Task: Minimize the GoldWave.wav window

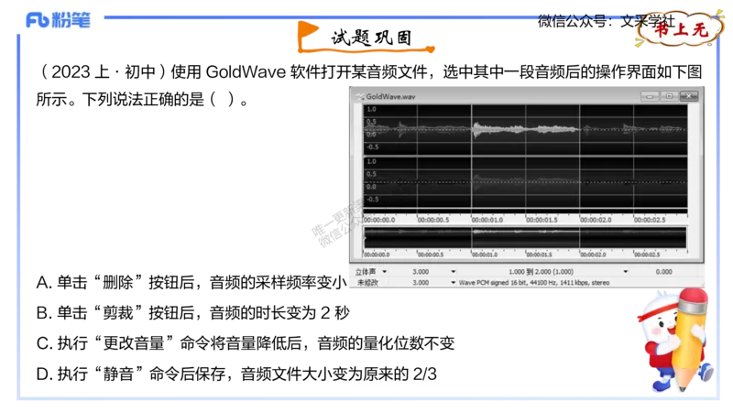Action: (x=651, y=95)
